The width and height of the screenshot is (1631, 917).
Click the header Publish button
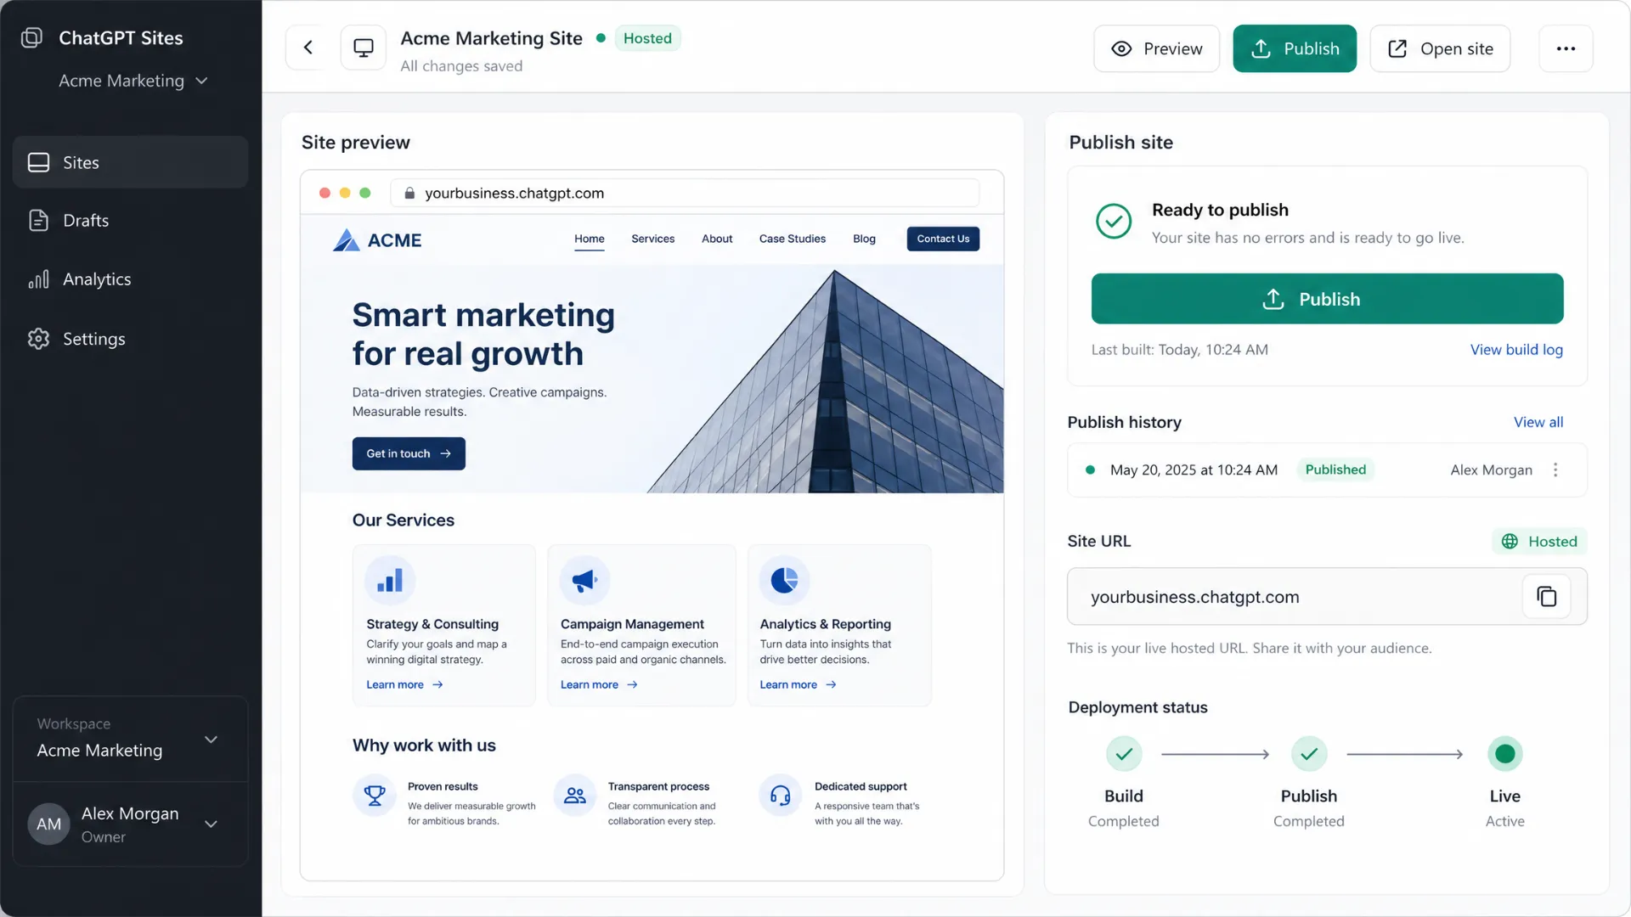[1295, 48]
